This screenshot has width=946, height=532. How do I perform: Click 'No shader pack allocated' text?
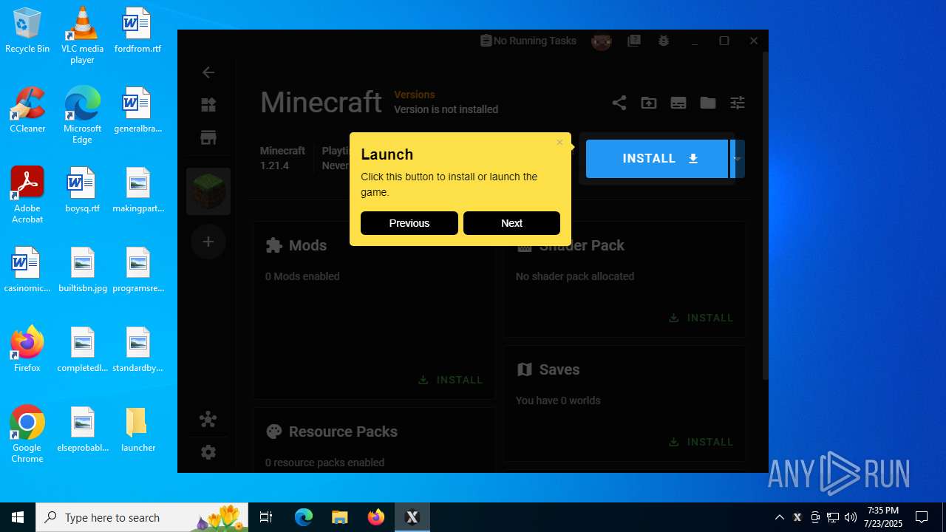point(575,276)
